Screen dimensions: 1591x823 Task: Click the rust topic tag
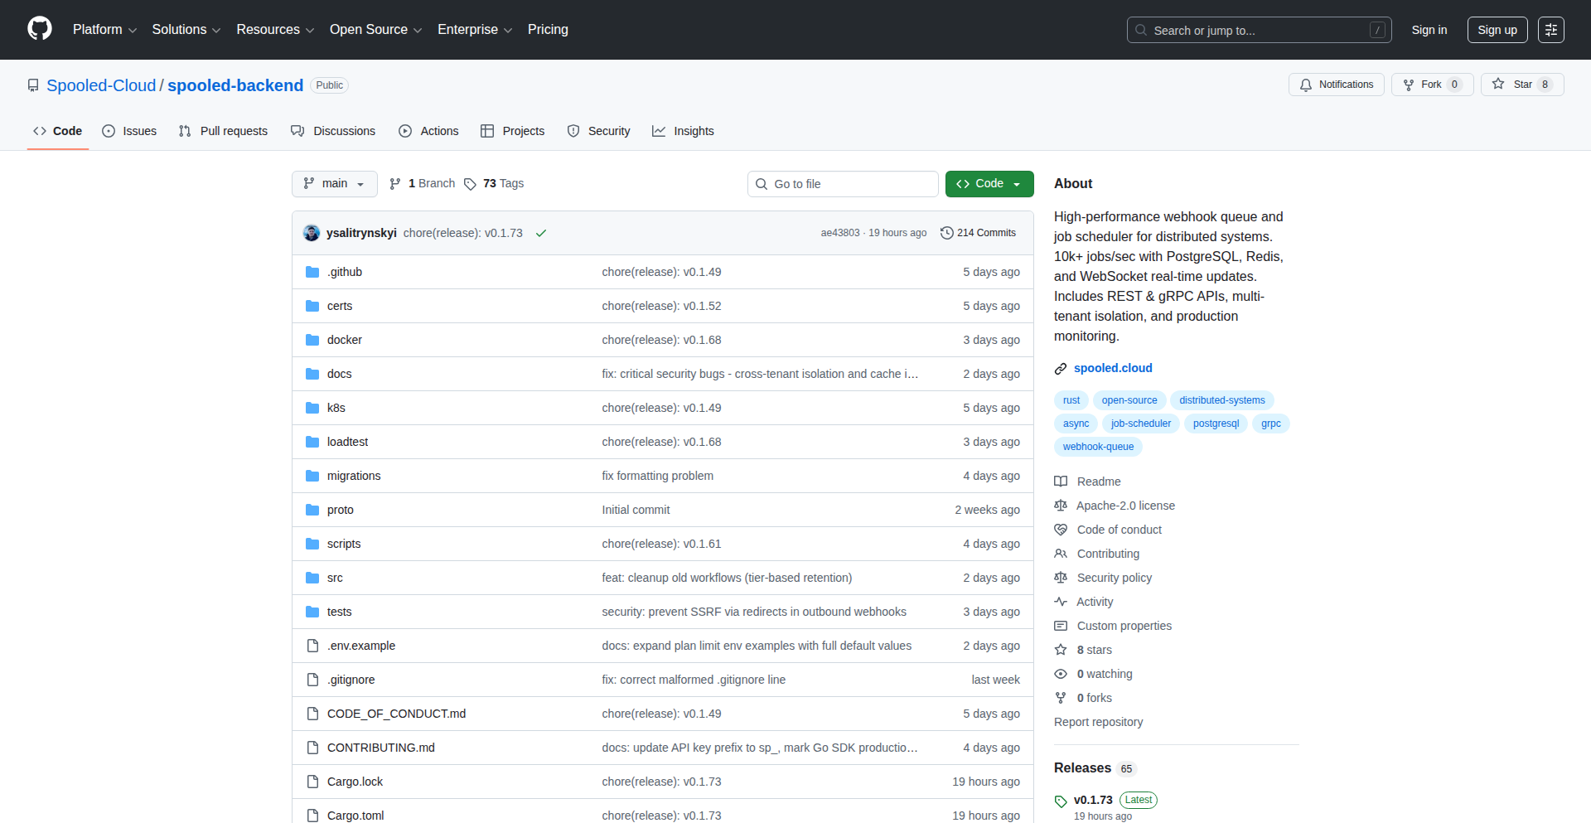coord(1071,399)
